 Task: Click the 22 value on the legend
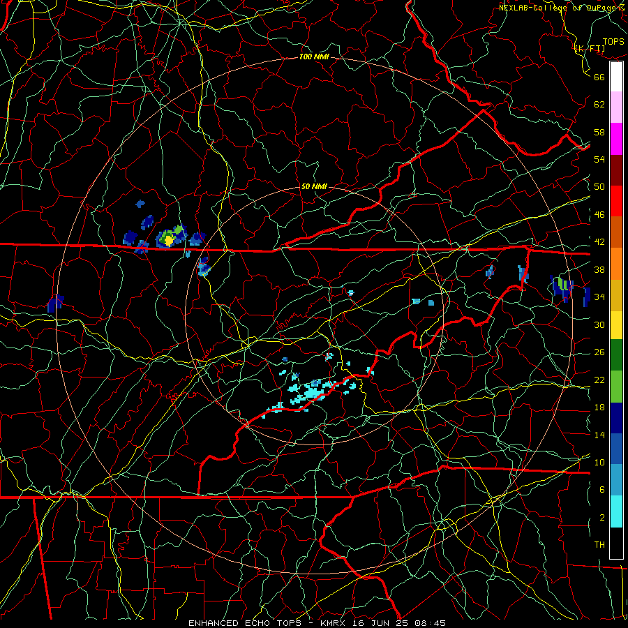pyautogui.click(x=599, y=380)
